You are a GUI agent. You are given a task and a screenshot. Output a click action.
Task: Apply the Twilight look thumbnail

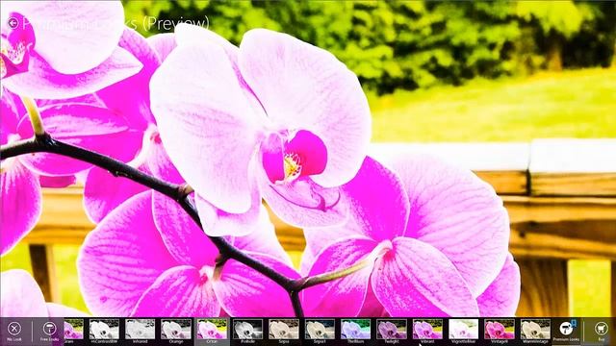[392, 329]
